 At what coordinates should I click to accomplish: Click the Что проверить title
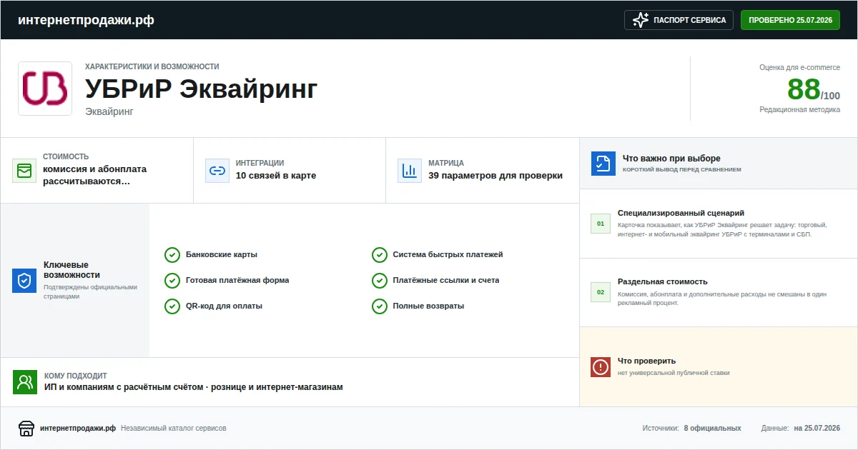[646, 361]
